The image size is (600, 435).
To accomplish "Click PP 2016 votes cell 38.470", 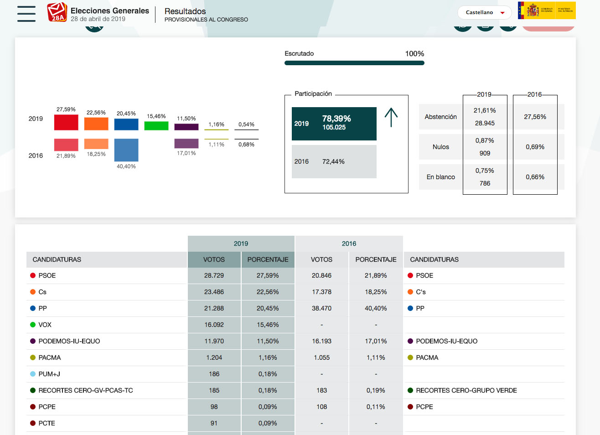I will click(x=322, y=308).
